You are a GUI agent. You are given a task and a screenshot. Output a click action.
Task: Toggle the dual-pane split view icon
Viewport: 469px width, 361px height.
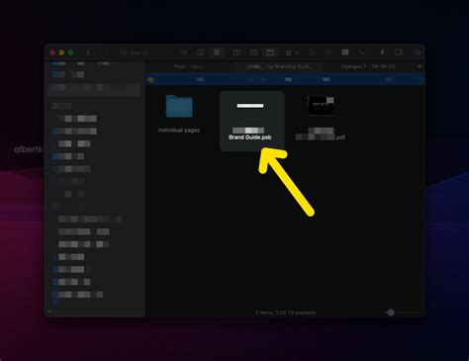coord(236,52)
